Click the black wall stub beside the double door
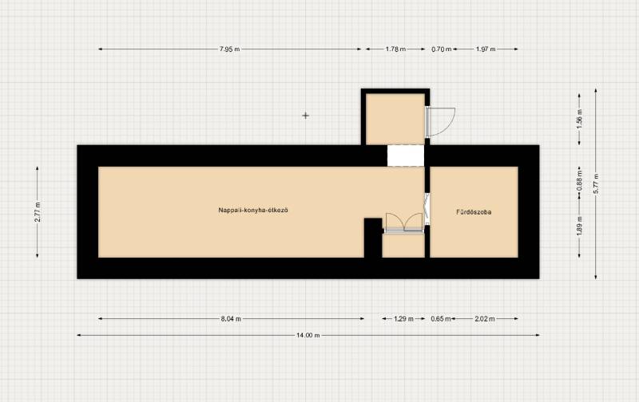Screen dimensions: 639x402 (x=372, y=238)
